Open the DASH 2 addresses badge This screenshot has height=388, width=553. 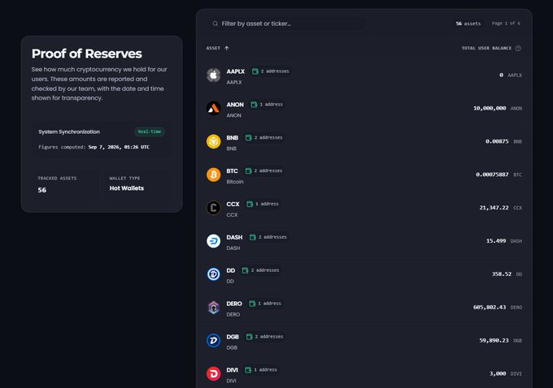[x=268, y=237]
